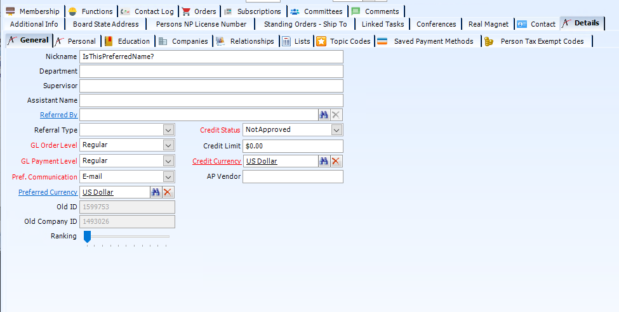This screenshot has width=619, height=312.
Task: Open the Board State Address tab
Action: pyautogui.click(x=106, y=24)
